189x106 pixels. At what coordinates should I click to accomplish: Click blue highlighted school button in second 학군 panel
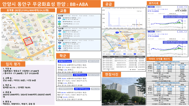pyautogui.click(x=80, y=75)
